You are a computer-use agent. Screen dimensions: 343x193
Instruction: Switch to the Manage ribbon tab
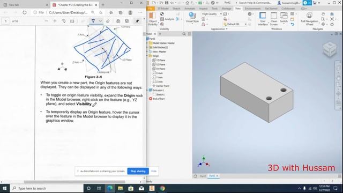(x=226, y=9)
